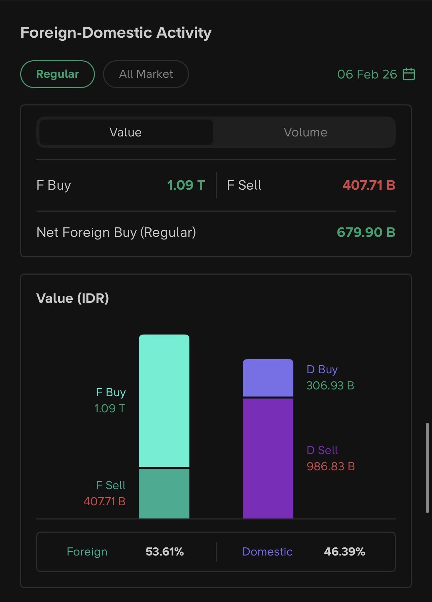Viewport: 432px width, 602px height.
Task: Click the Domestic 46.39% percentage
Action: pos(344,552)
